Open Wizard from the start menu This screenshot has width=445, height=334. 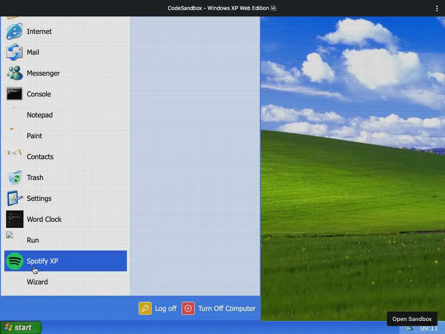tap(66, 282)
